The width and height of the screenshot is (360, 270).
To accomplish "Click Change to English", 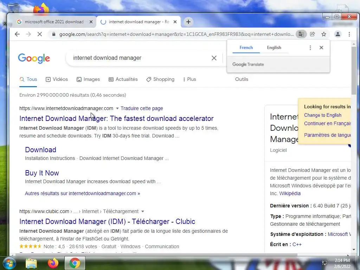I will (x=323, y=115).
